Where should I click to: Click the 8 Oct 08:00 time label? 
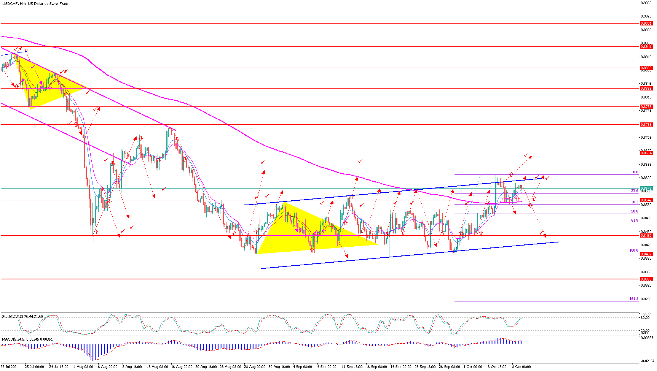click(x=521, y=367)
